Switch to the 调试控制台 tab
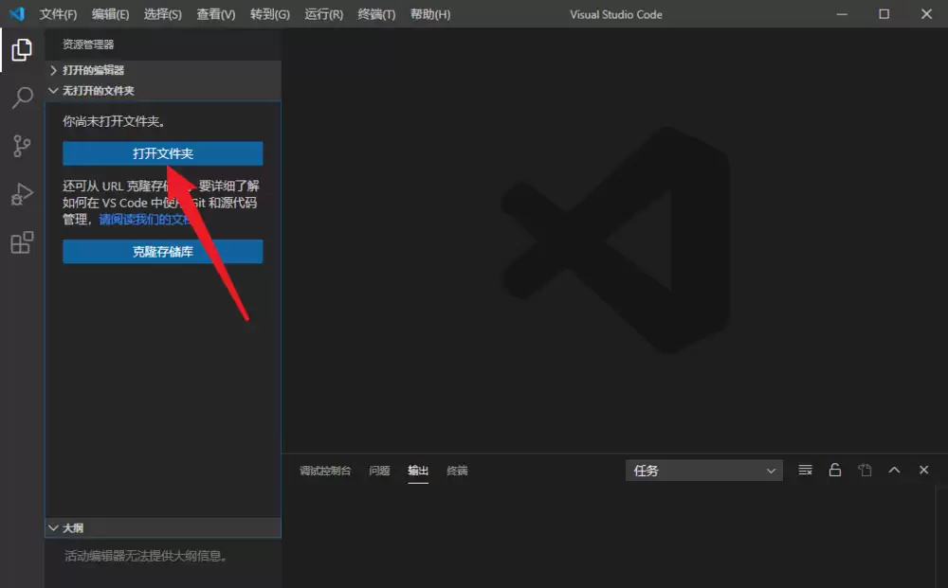The width and height of the screenshot is (948, 588). pyautogui.click(x=324, y=471)
